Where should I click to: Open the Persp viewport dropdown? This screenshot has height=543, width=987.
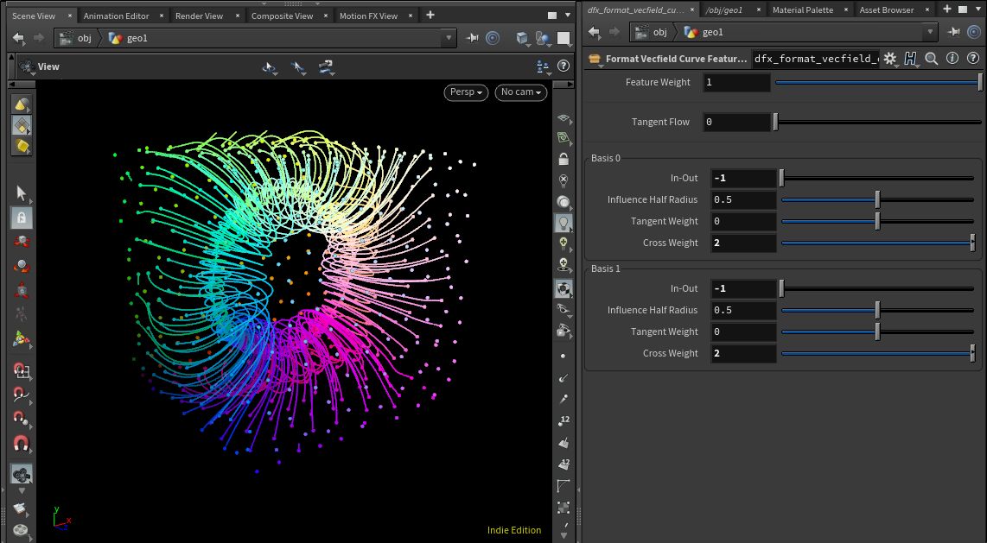(x=467, y=92)
